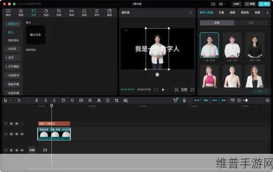
Task: Expand the fancy text sidebar category
Action: point(13,57)
